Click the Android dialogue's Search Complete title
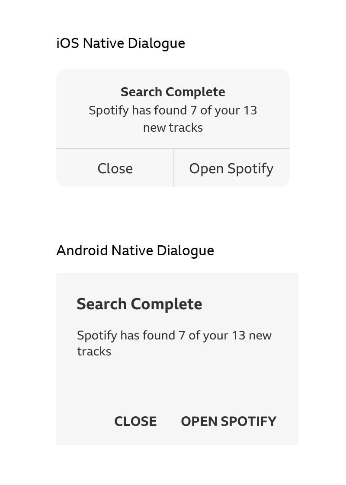The width and height of the screenshot is (346, 485). coord(139,304)
